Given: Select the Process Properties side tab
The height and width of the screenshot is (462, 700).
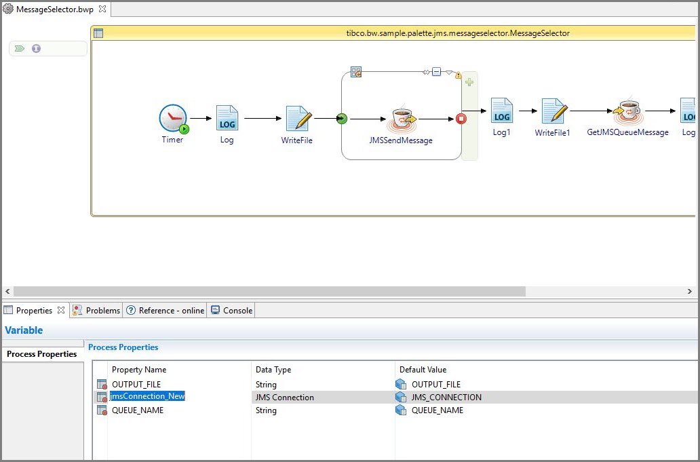Looking at the screenshot, I should point(42,354).
